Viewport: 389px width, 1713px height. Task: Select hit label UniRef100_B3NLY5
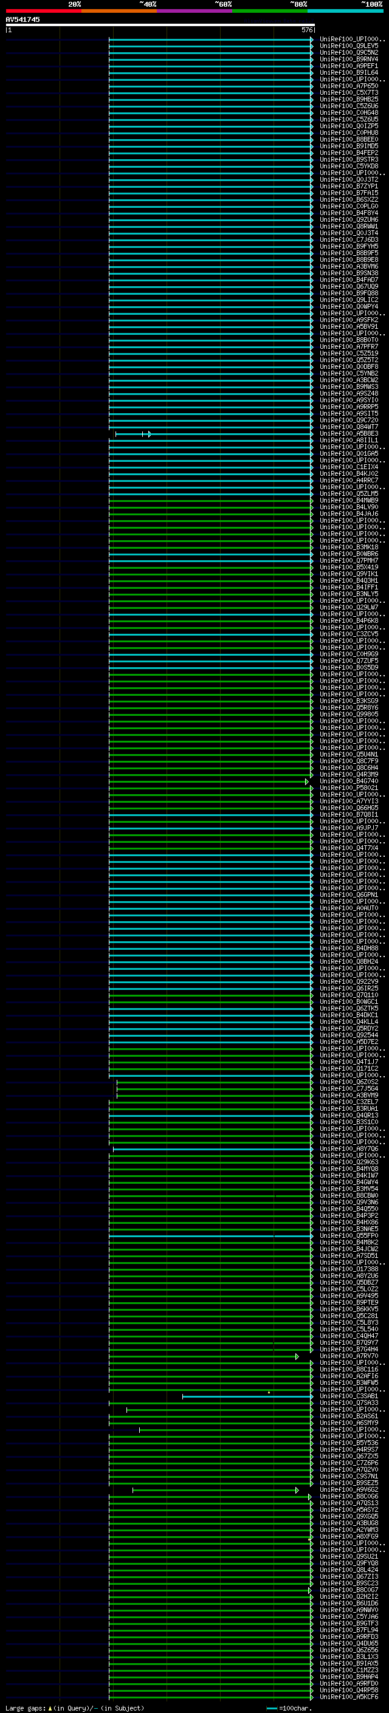(349, 594)
